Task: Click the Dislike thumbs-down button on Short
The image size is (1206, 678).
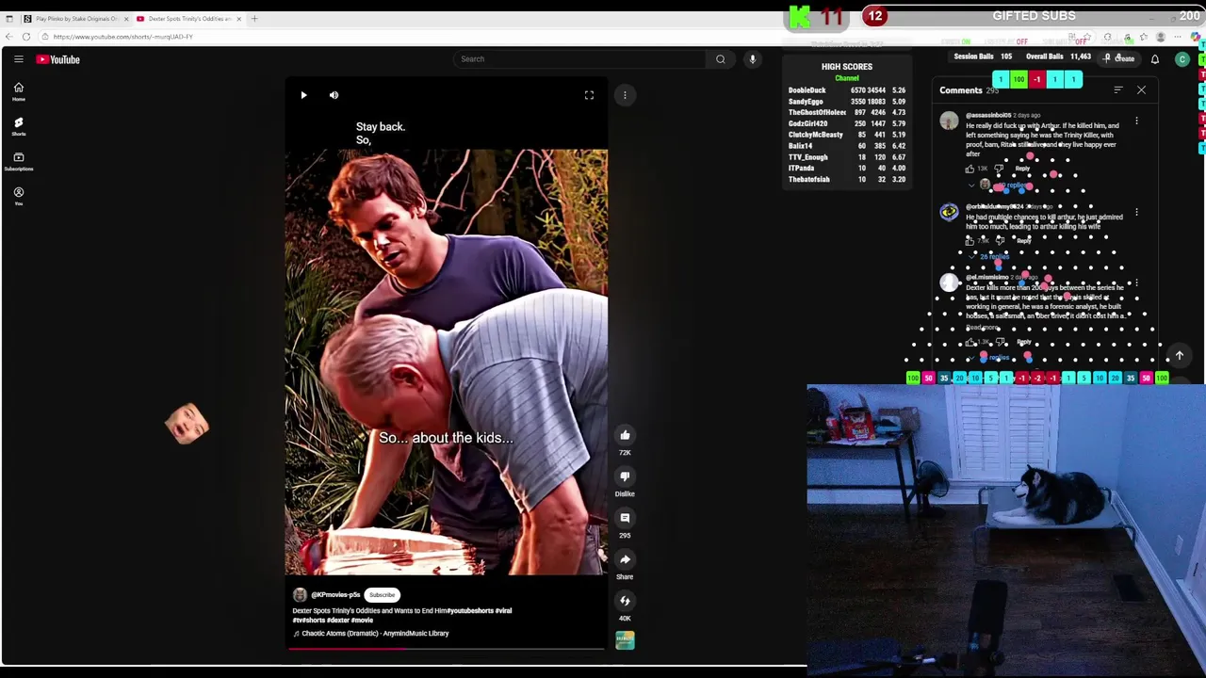Action: pos(625,476)
